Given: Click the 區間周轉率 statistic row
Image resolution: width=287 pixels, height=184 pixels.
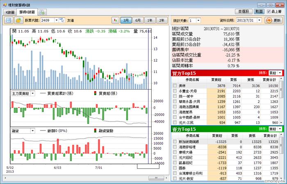Looking at the screenshot, I should pyautogui.click(x=227, y=66).
